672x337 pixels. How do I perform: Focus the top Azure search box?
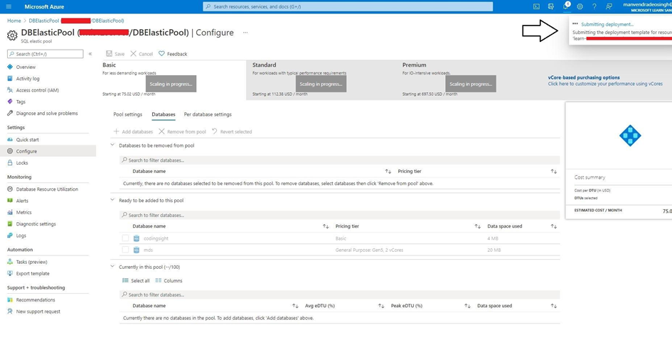(x=348, y=7)
